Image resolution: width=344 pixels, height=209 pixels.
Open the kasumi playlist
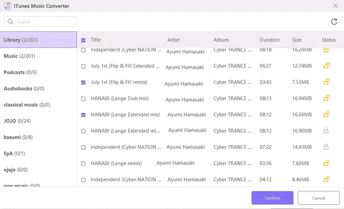pyautogui.click(x=18, y=137)
